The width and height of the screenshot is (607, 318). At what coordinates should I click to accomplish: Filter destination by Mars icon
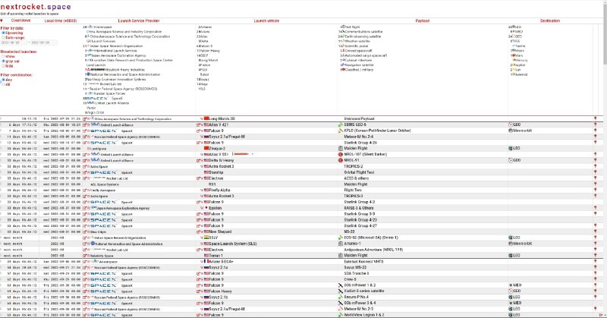pyautogui.click(x=513, y=55)
